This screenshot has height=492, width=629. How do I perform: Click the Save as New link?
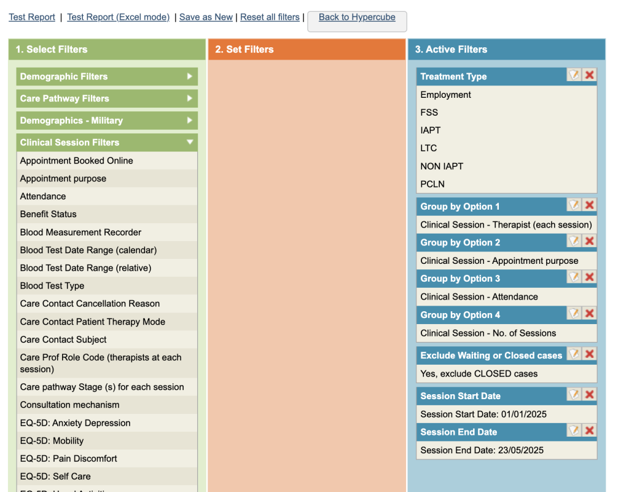click(206, 17)
